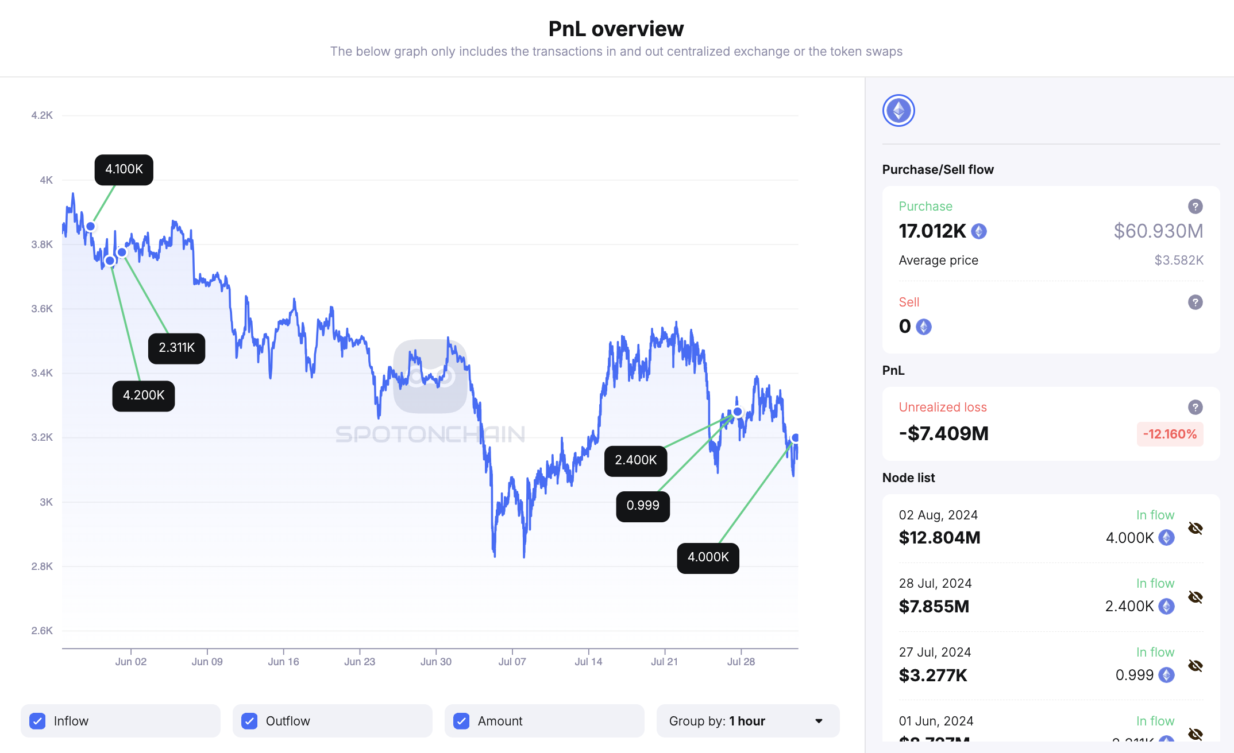1234x753 pixels.
Task: Click the ETH icon next to Sell amount
Action: point(924,327)
